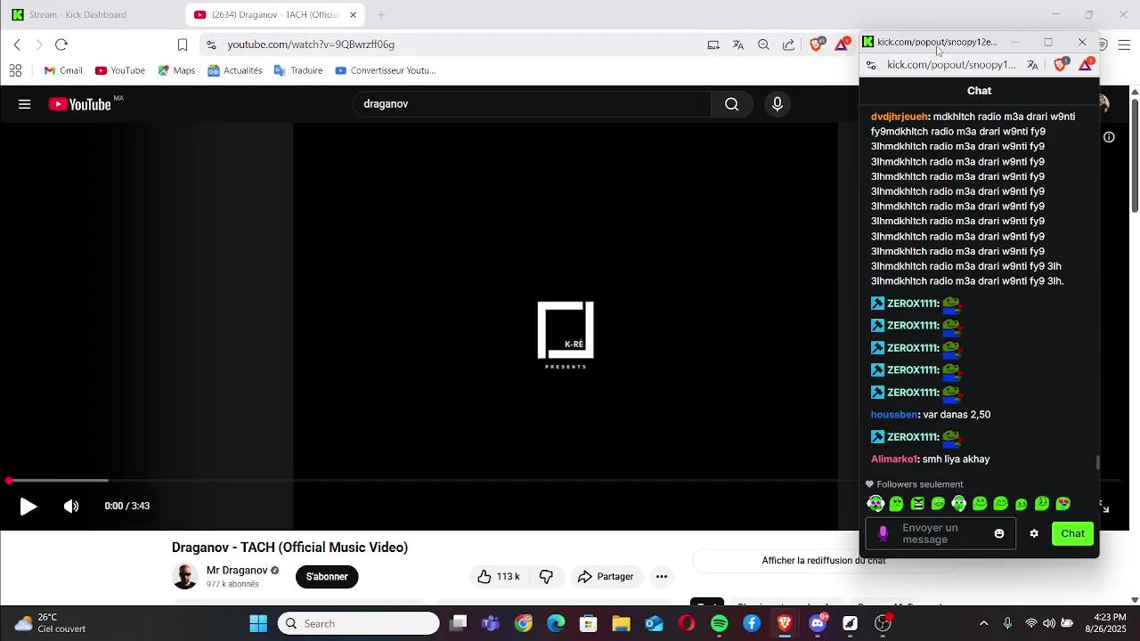
Task: Open Spotify from the taskbar
Action: click(x=719, y=623)
